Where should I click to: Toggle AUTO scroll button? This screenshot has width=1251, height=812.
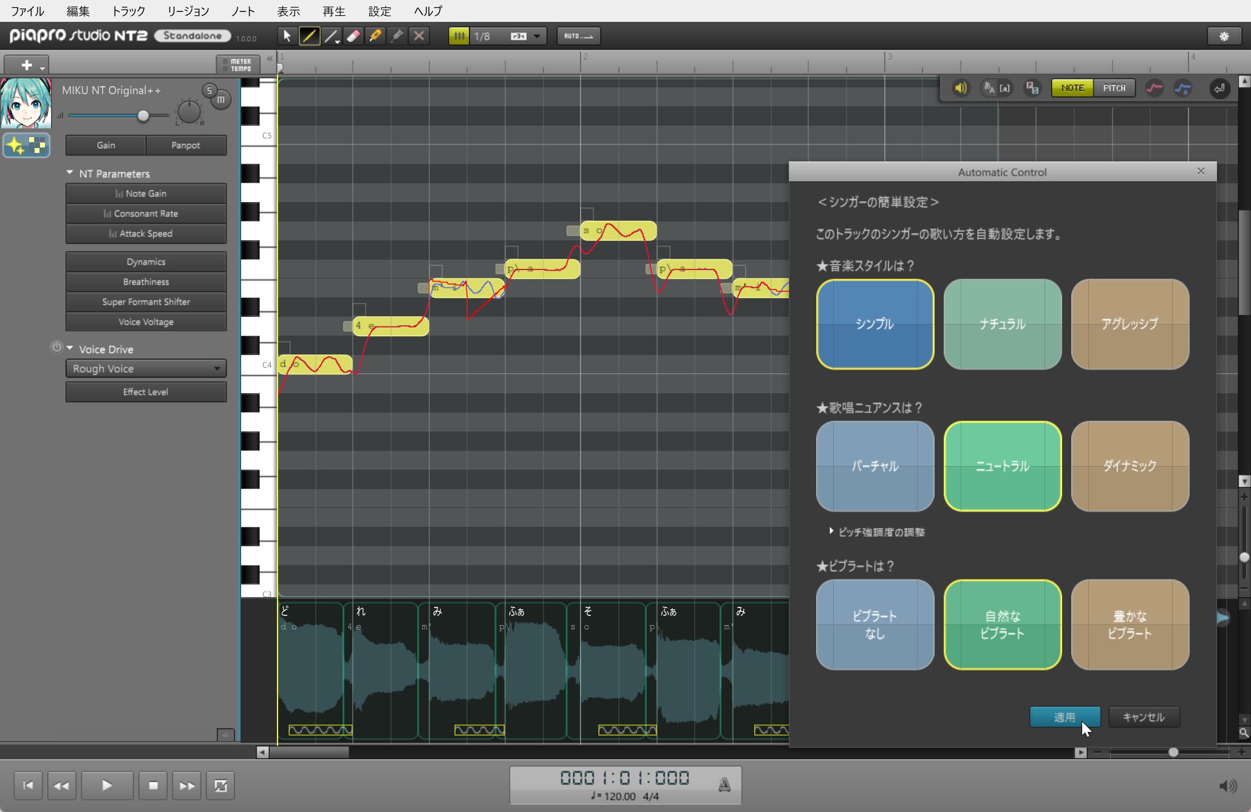(578, 36)
